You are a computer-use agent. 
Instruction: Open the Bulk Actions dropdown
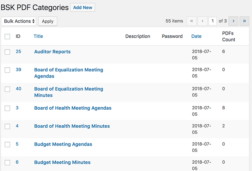(x=19, y=21)
